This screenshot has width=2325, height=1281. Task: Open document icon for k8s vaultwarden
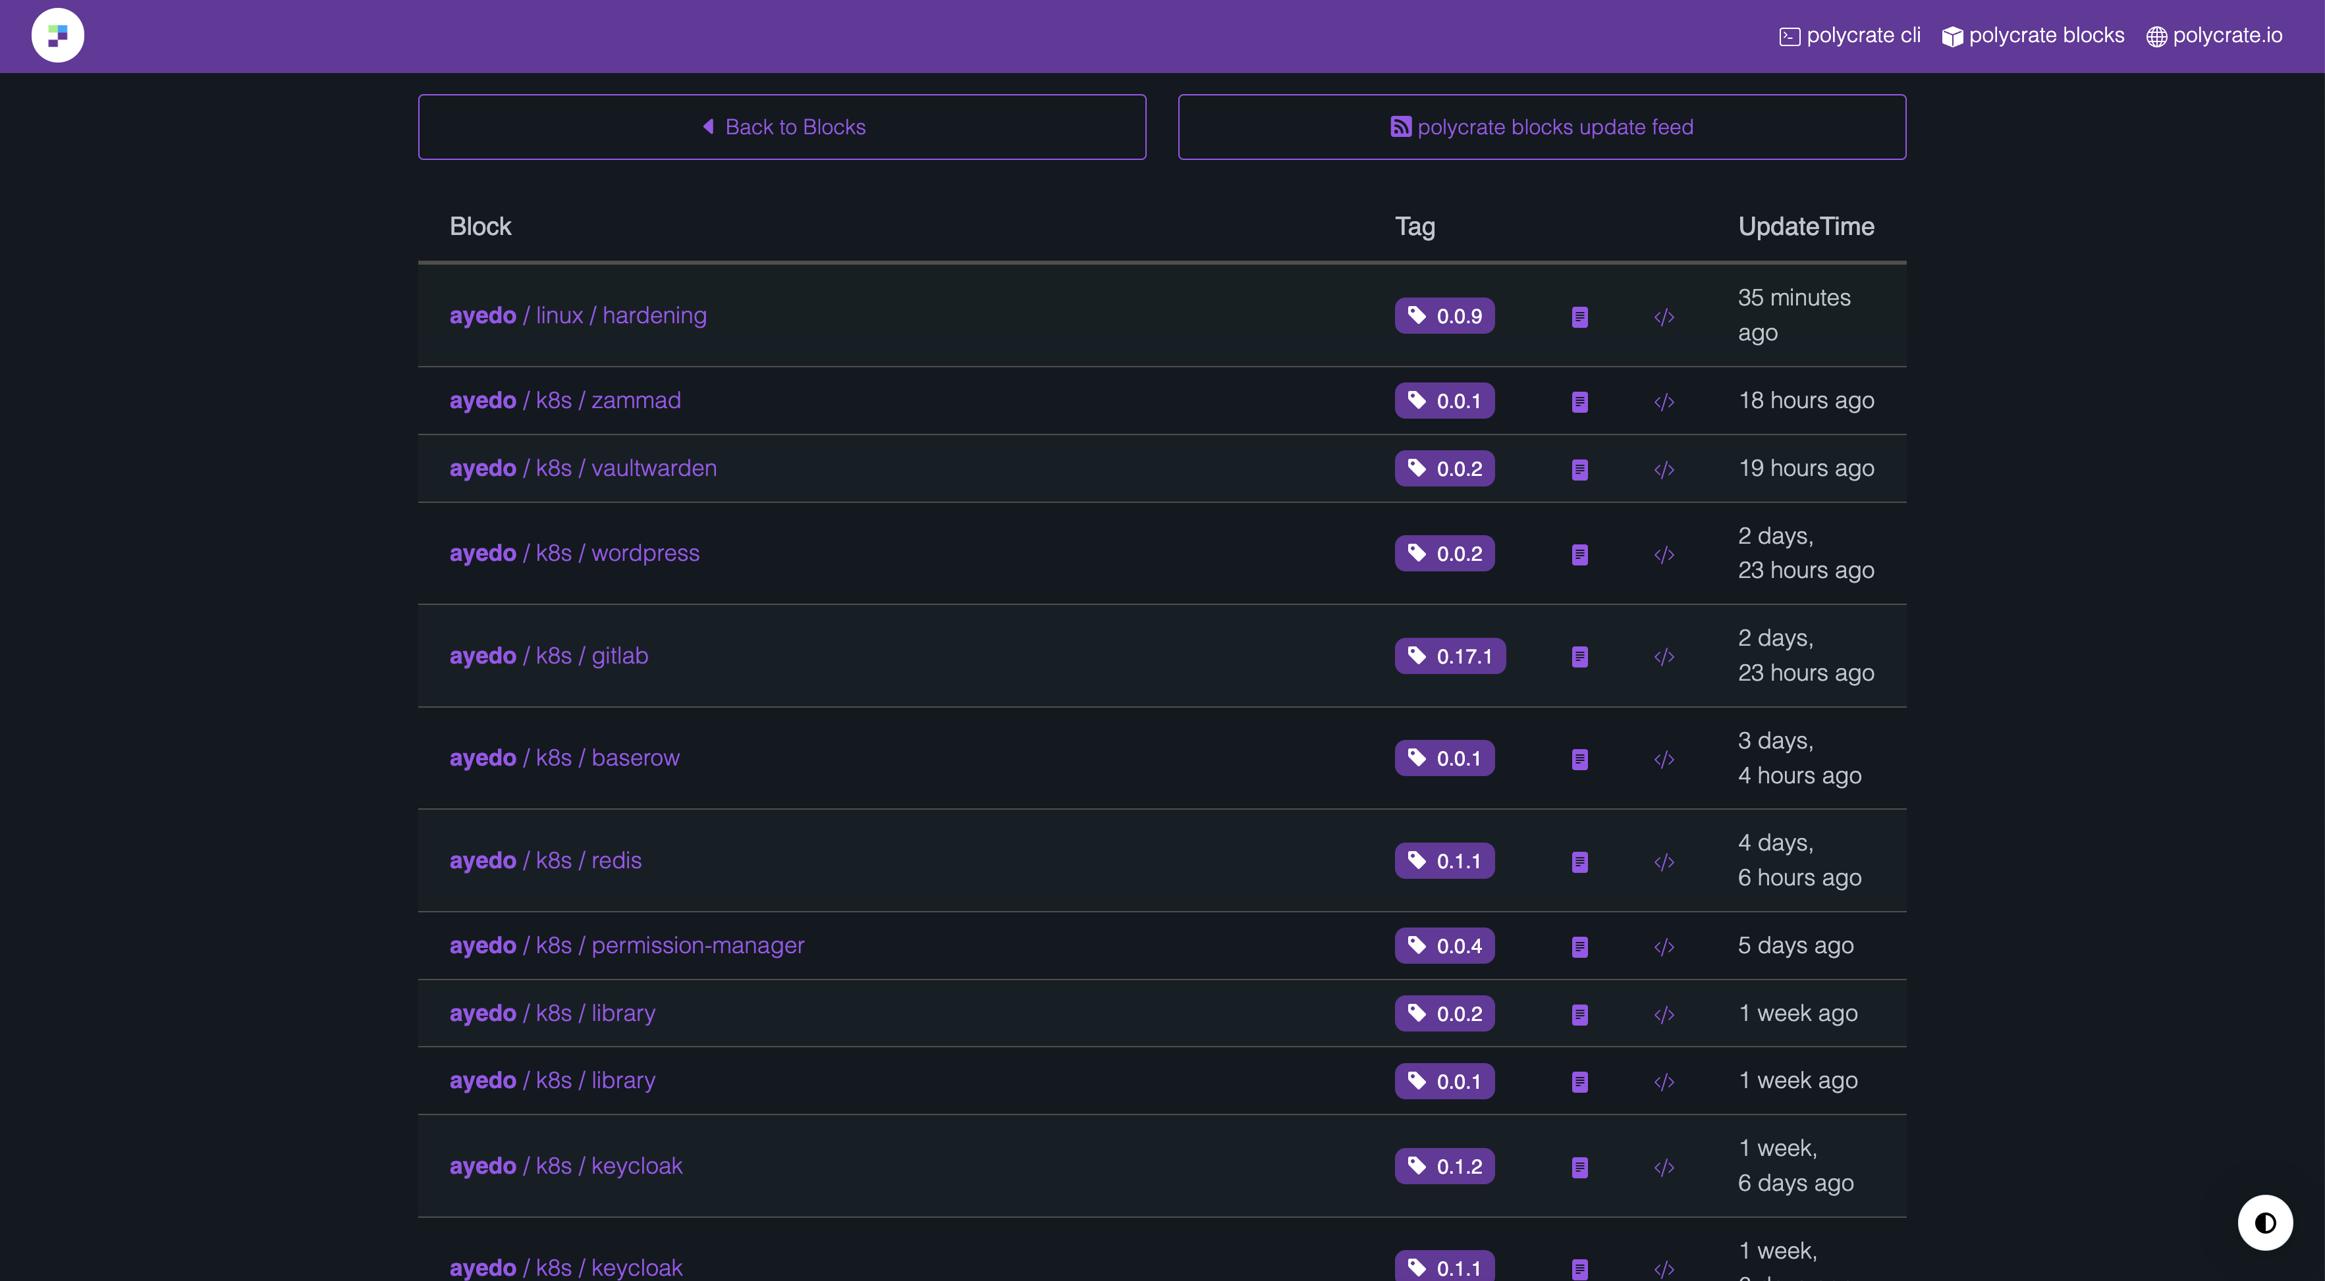click(x=1579, y=469)
